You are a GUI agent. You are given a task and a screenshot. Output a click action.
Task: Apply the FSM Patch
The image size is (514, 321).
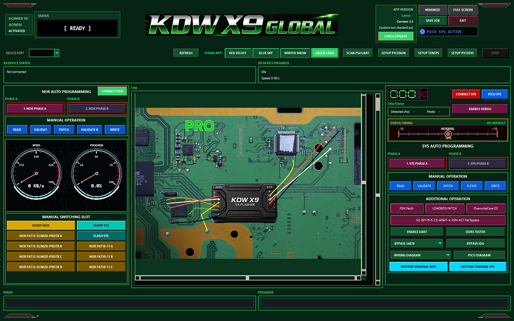pos(406,208)
